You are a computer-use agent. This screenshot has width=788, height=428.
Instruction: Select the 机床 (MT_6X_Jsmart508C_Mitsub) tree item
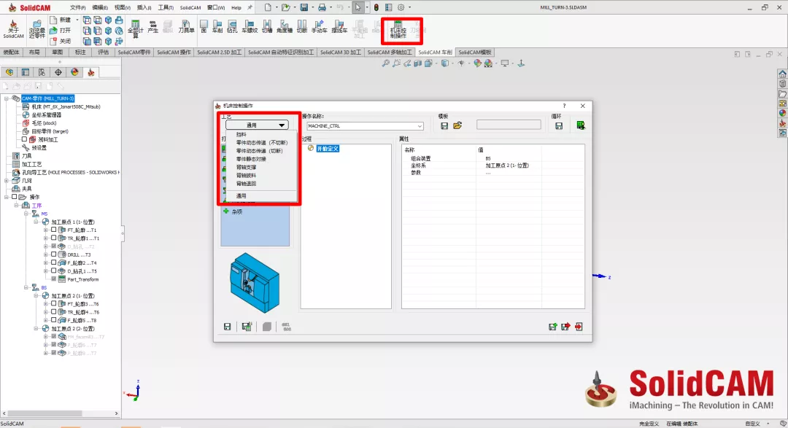66,106
